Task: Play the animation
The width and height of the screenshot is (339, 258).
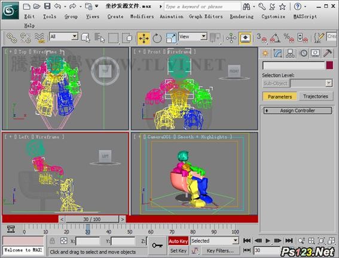Action: (268, 241)
